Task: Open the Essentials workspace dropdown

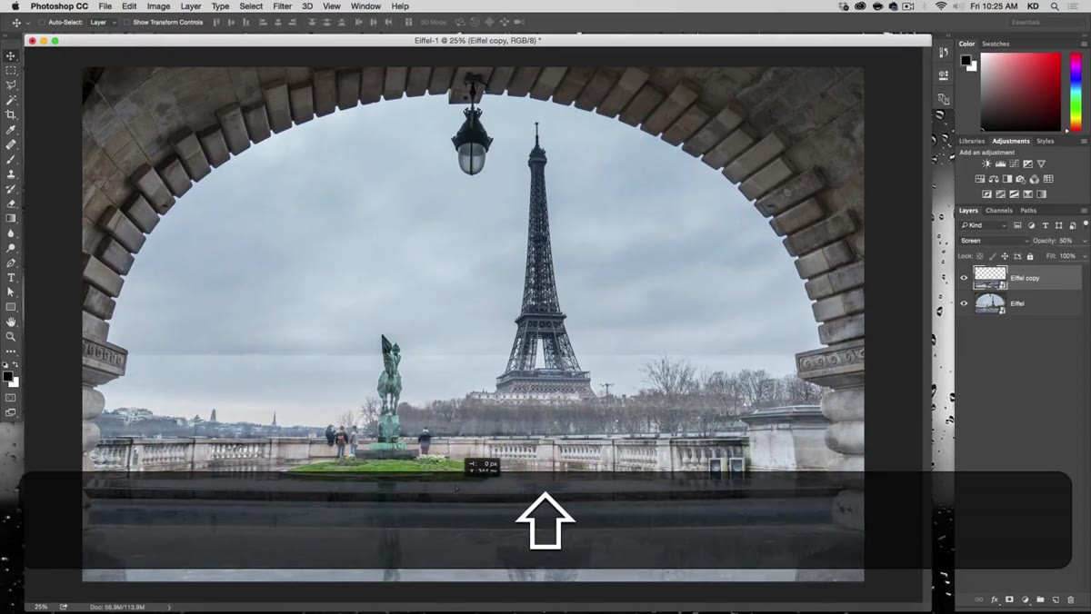Action: 1046,22
